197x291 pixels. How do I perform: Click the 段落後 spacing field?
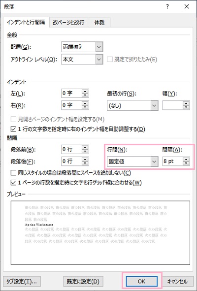(x=71, y=162)
